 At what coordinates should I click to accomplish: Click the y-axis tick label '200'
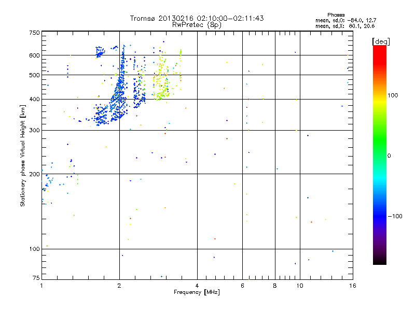pyautogui.click(x=34, y=174)
